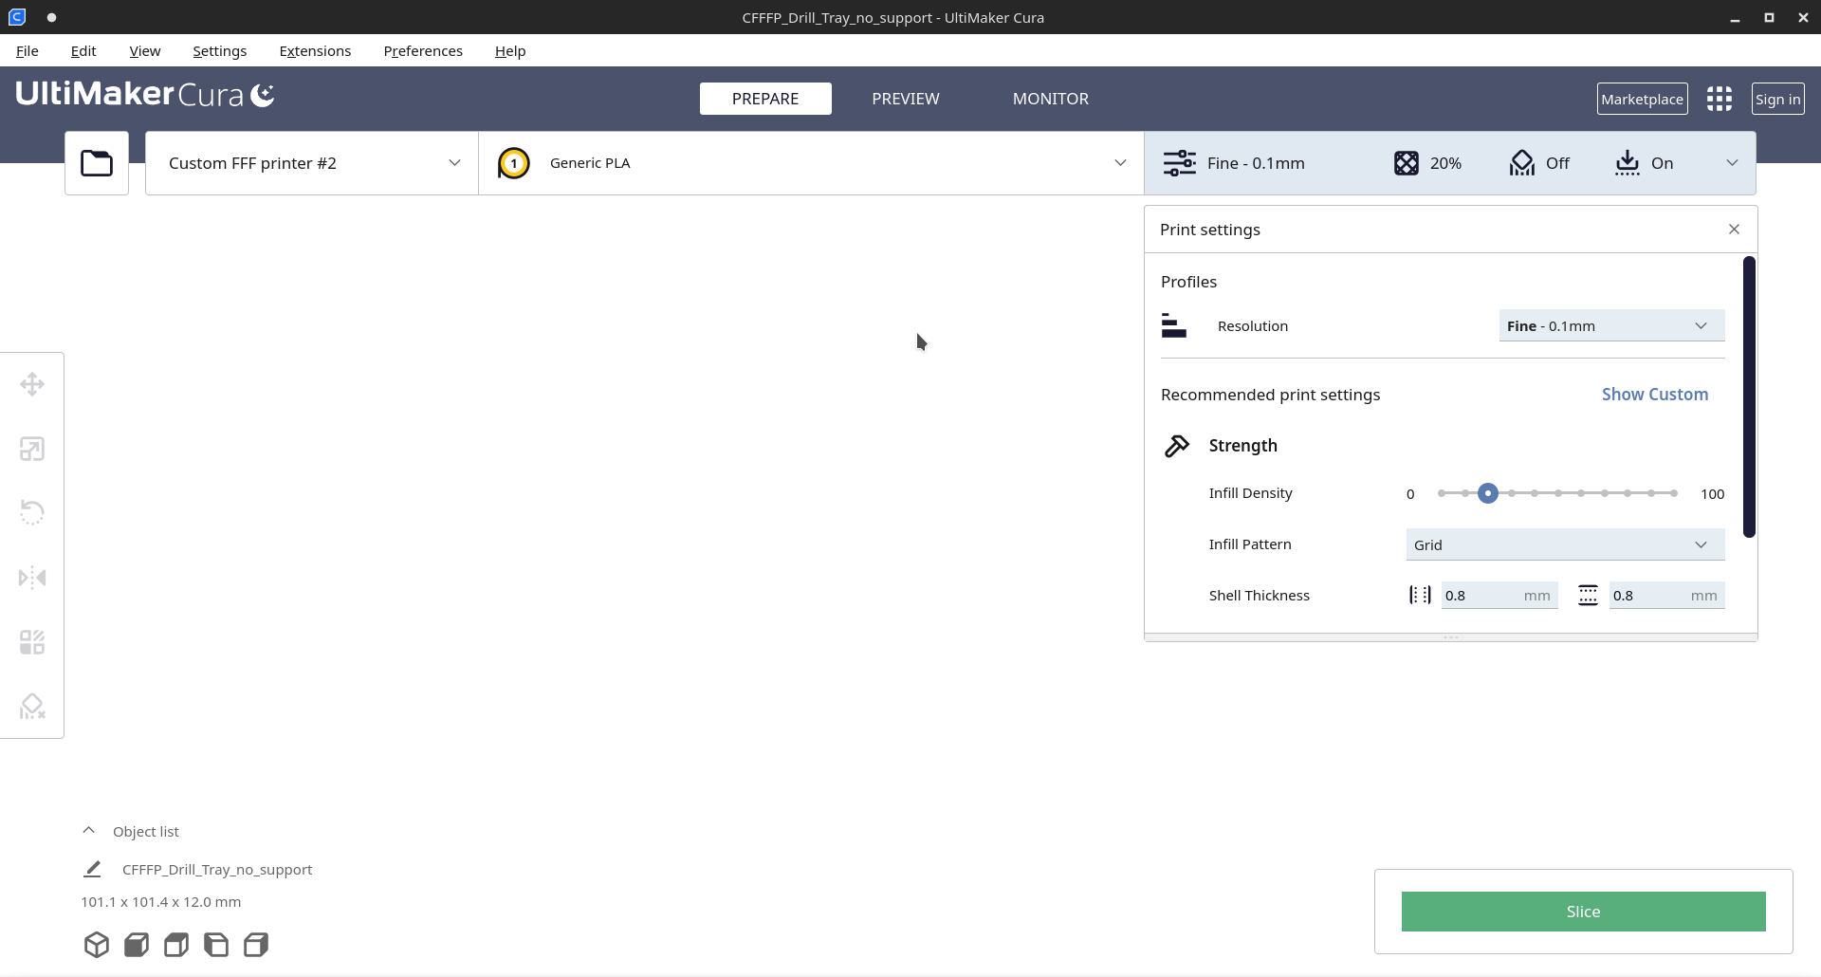This screenshot has width=1821, height=977.
Task: Switch to the top view camera preset
Action: [175, 944]
